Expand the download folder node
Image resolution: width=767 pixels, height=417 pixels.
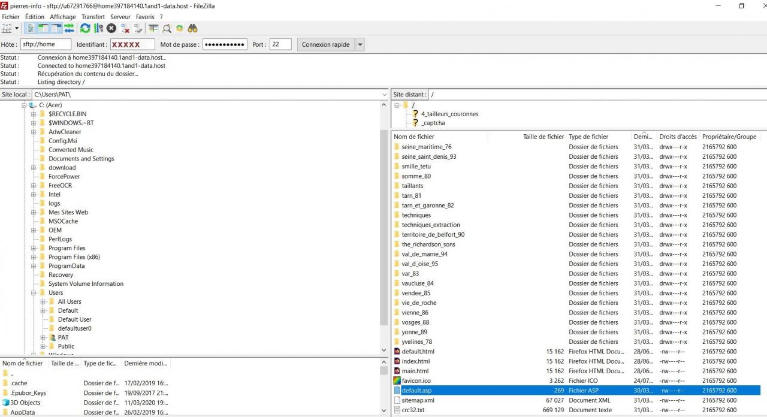pos(34,168)
